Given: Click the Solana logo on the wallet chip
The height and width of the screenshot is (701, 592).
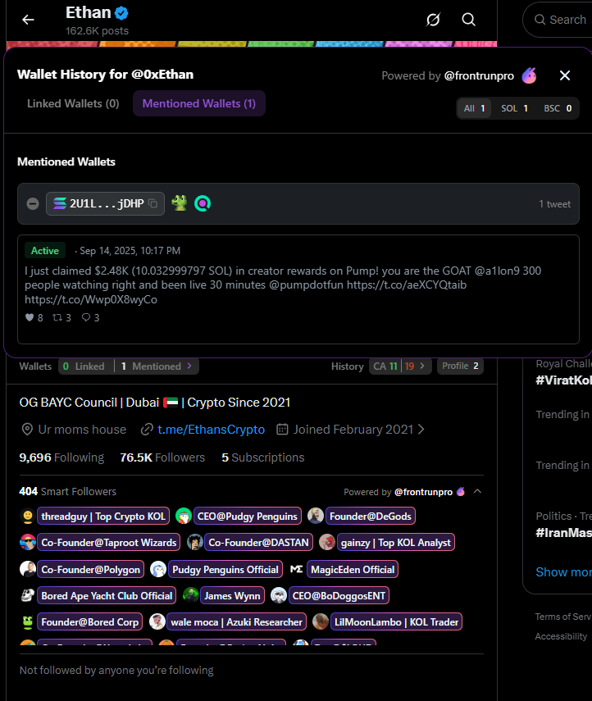Looking at the screenshot, I should click(x=60, y=204).
